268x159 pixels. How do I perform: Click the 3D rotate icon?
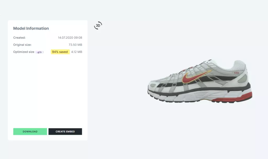(98, 25)
